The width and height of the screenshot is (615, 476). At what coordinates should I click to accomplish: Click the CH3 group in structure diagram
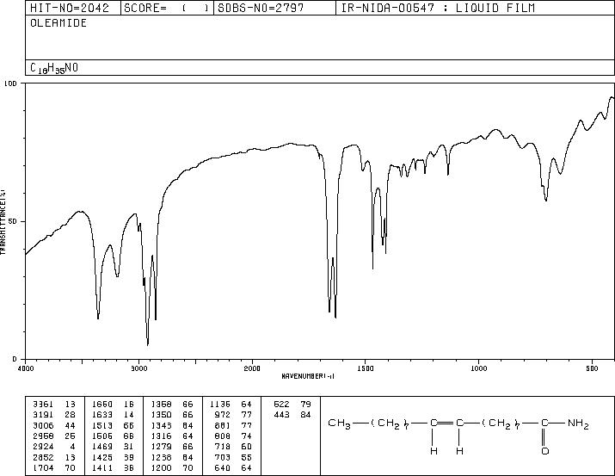339,423
